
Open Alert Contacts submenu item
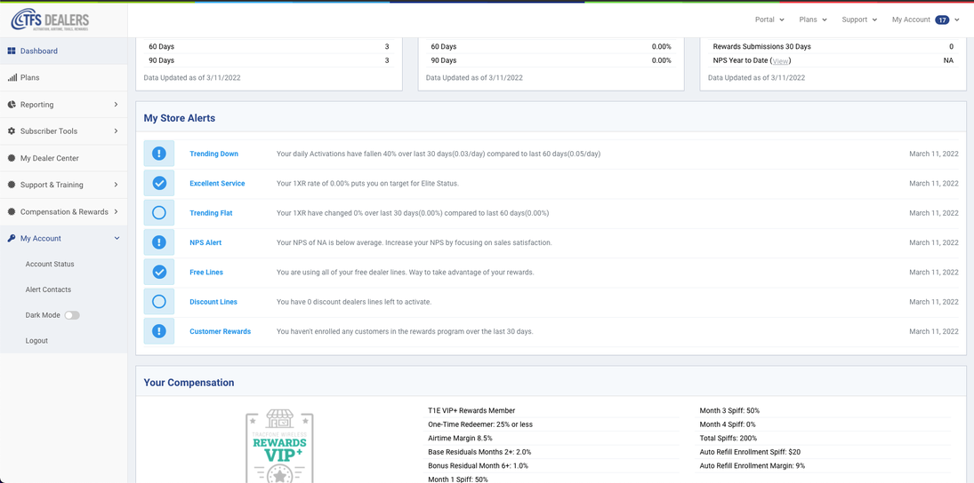(48, 289)
